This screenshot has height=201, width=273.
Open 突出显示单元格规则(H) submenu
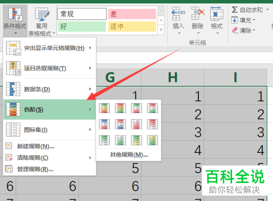tap(50, 48)
